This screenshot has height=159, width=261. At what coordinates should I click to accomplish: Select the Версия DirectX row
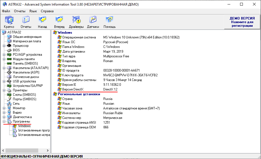73,89
